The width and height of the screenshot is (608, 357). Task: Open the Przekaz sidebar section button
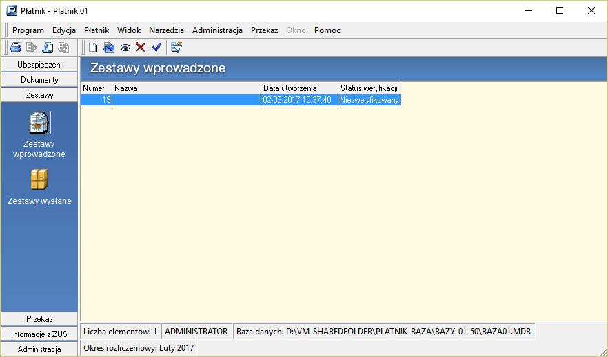39,319
